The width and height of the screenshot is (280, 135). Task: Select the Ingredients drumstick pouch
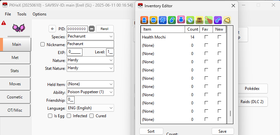pos(208,20)
